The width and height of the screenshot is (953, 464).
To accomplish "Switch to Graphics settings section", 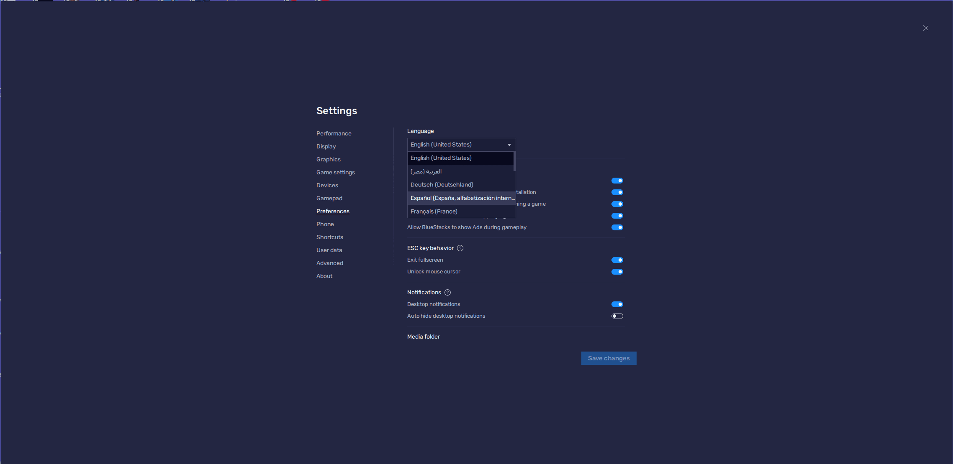I will point(328,159).
